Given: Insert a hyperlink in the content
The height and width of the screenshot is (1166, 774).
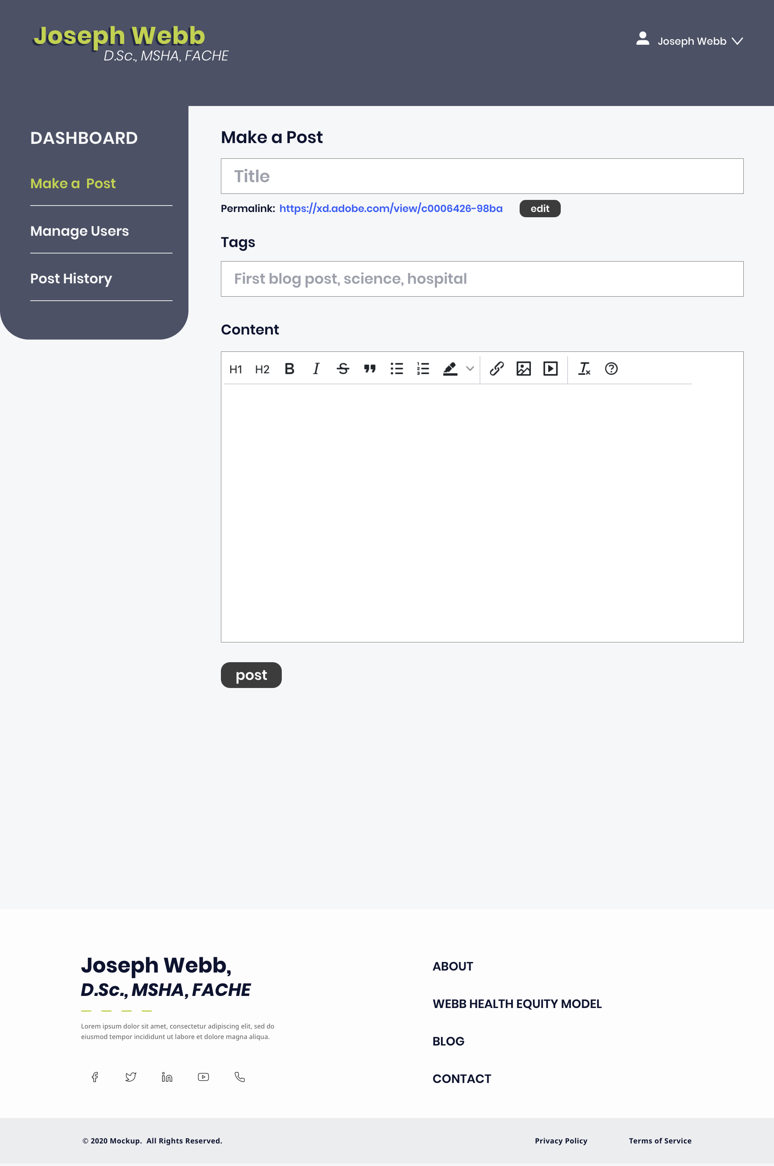Looking at the screenshot, I should (x=496, y=369).
